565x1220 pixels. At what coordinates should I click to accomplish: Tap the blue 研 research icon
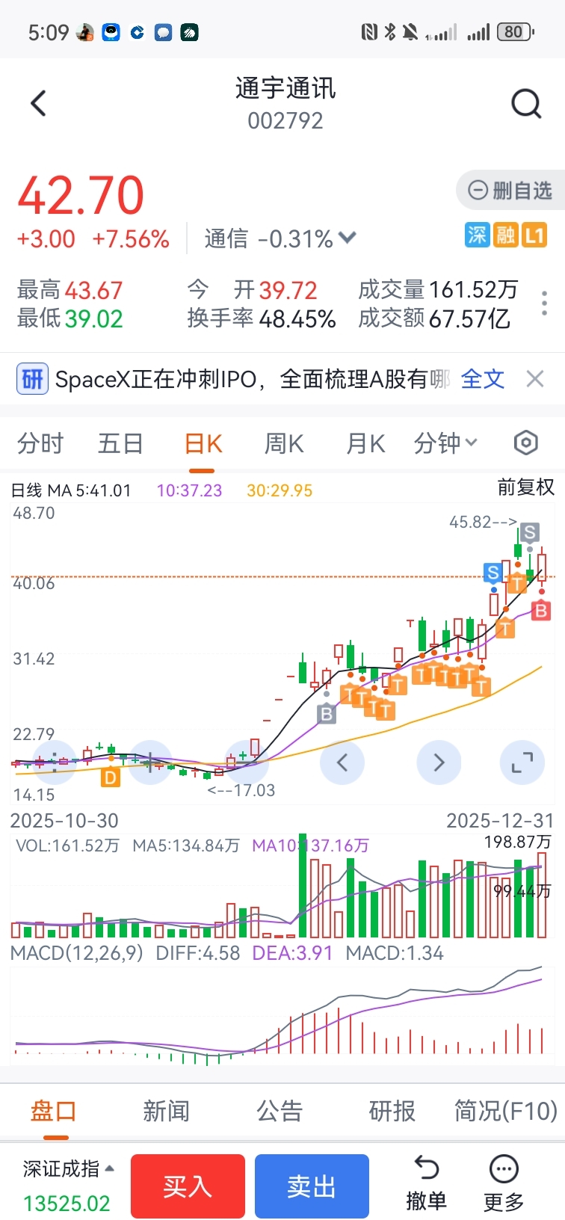click(32, 379)
